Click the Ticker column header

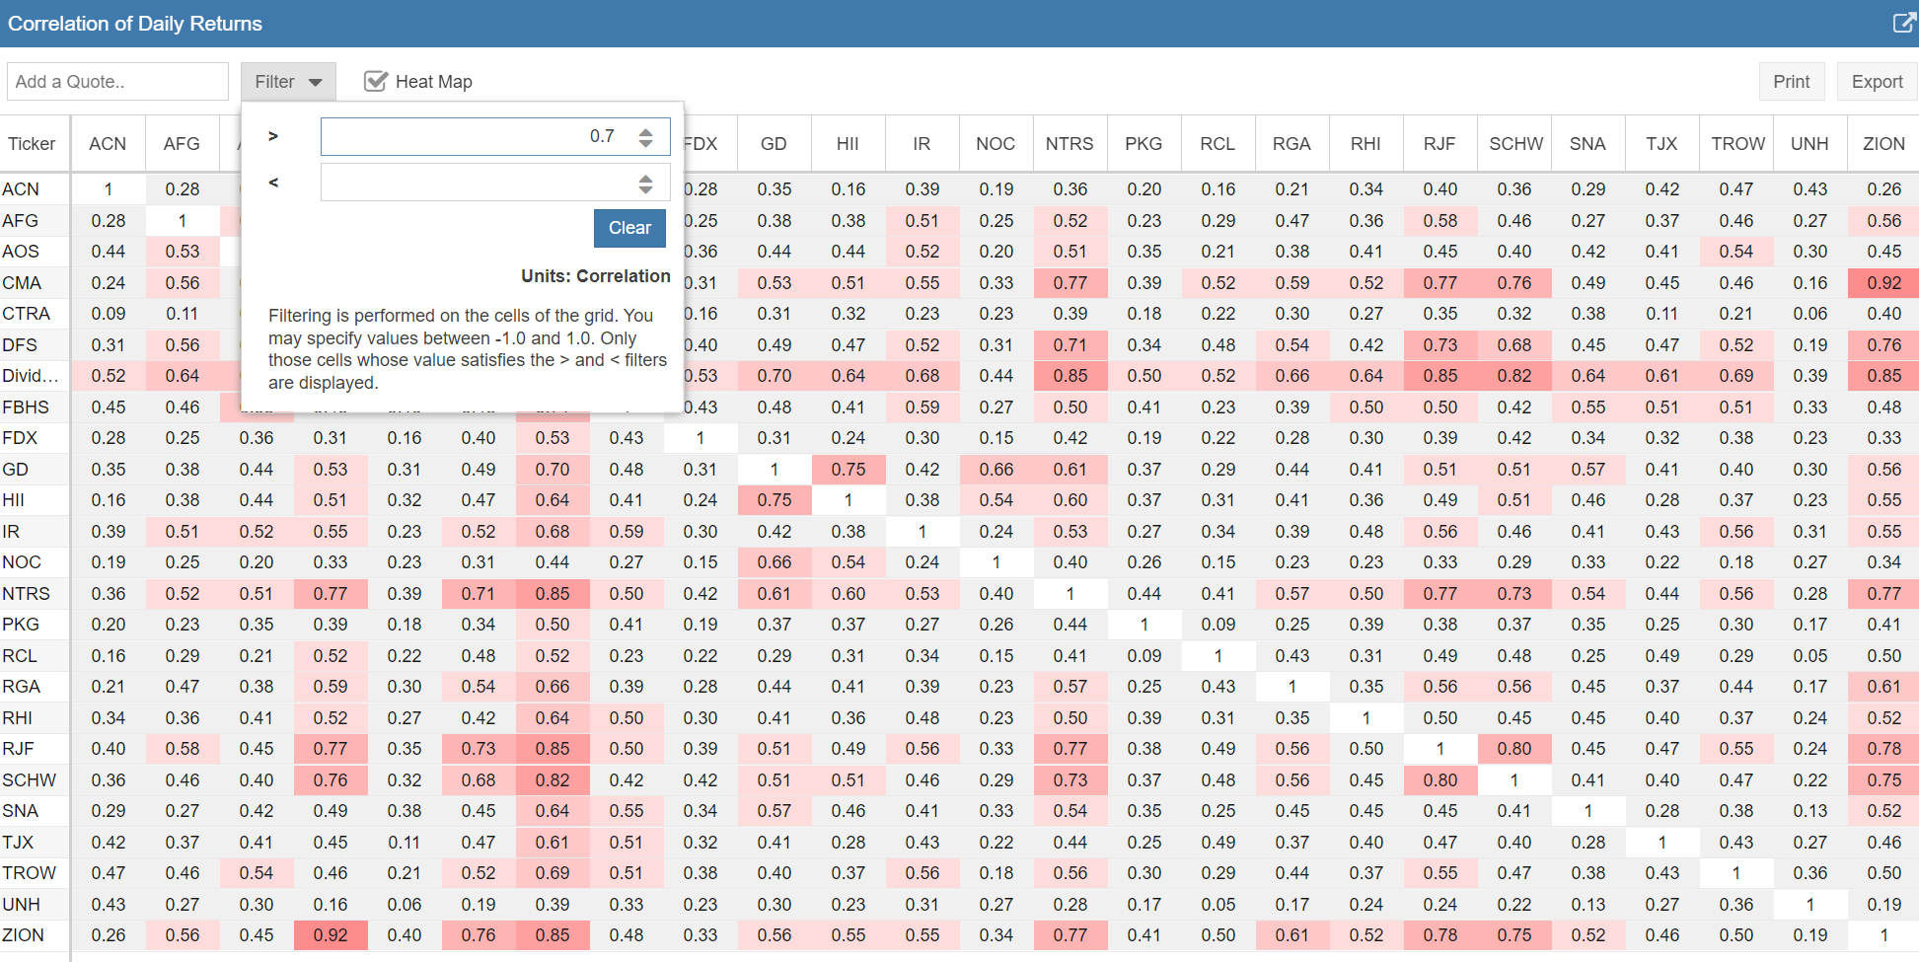(x=32, y=144)
